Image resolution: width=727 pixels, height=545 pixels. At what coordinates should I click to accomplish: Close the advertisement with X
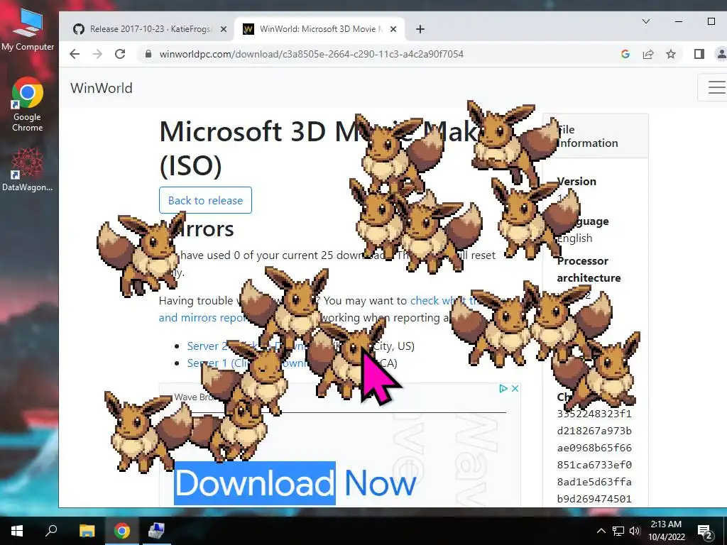(x=515, y=389)
